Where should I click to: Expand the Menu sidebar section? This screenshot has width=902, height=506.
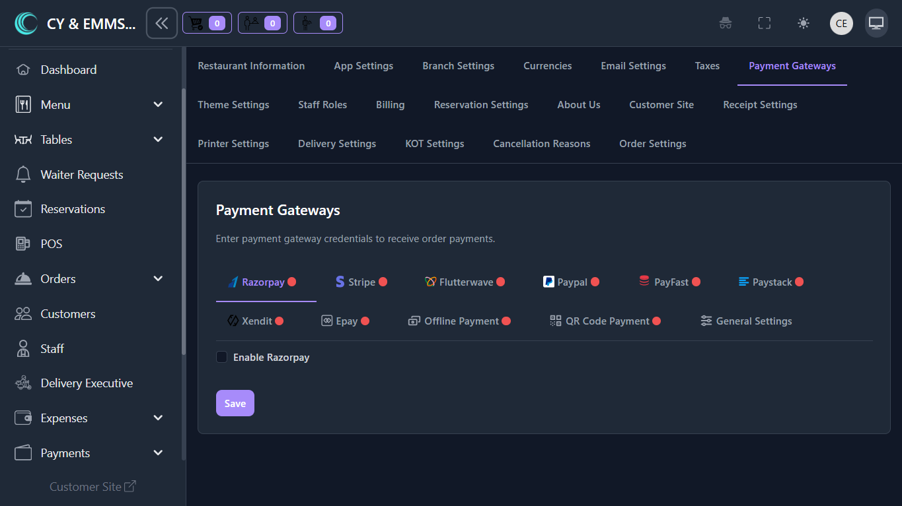(x=157, y=105)
